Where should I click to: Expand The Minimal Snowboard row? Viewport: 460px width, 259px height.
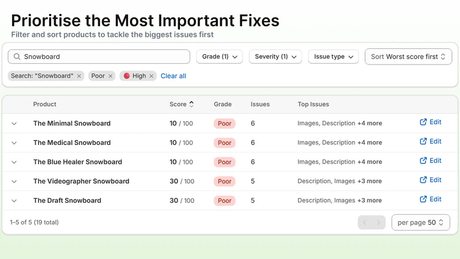point(14,124)
